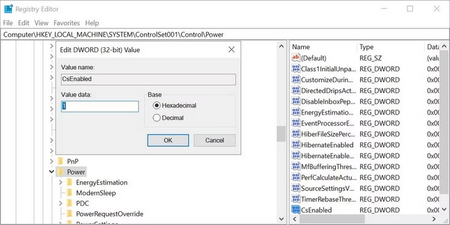Image resolution: width=450 pixels, height=225 pixels.
Task: Expand the PDC registry key
Action: [61, 203]
